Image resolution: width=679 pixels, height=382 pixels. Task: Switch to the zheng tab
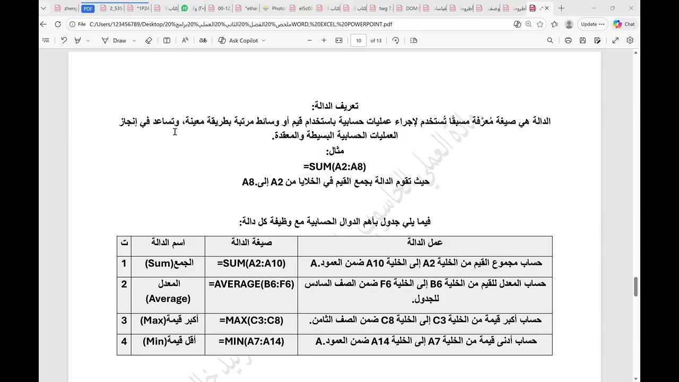point(66,8)
